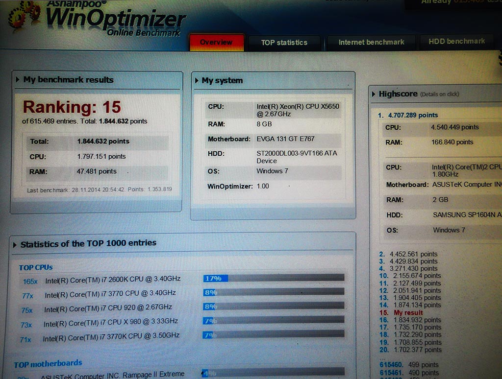Open highscore entry 2. 4.452.561 points
Screen dimensions: 502x379
pos(408,254)
